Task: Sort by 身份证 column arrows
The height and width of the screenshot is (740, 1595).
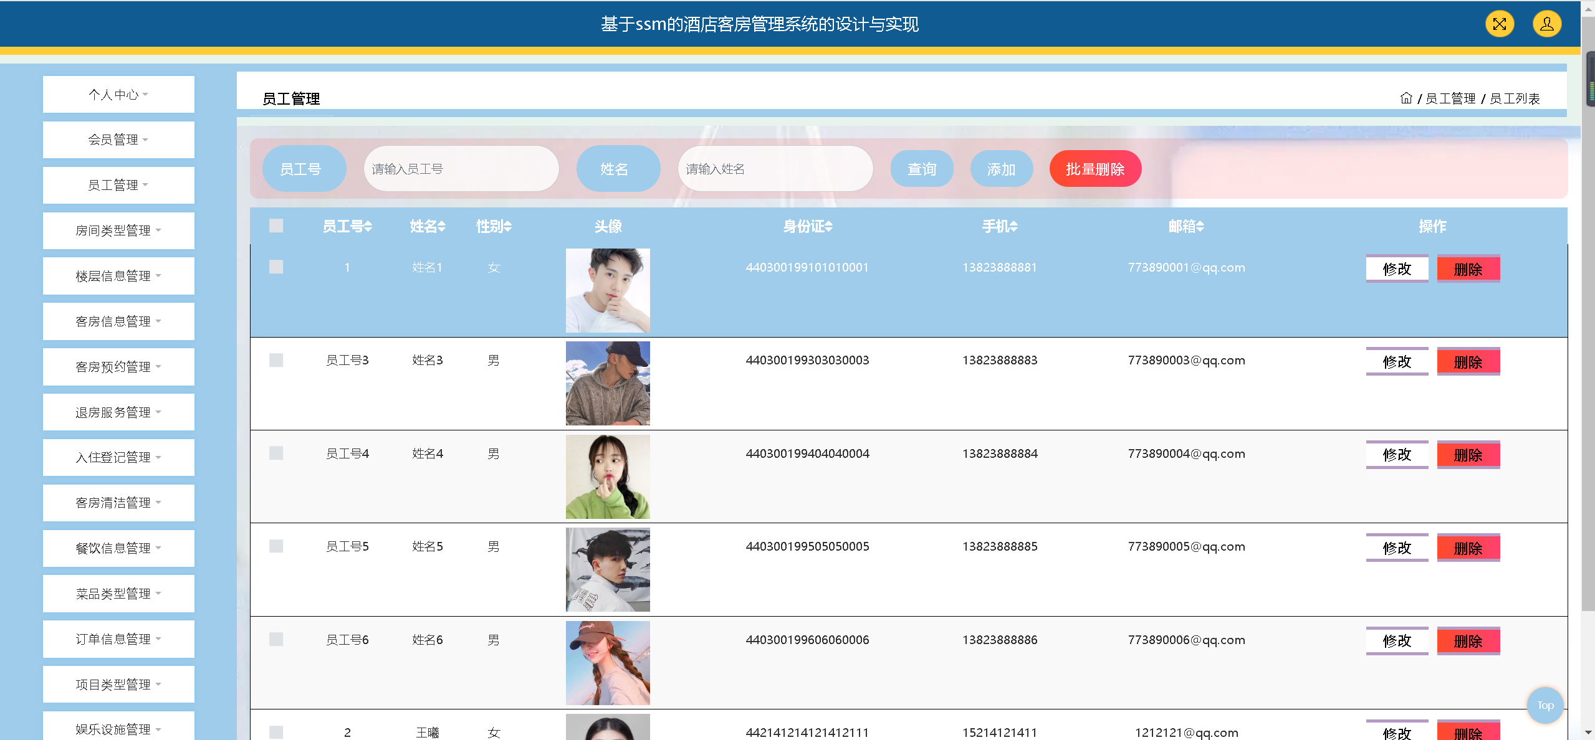Action: [828, 227]
